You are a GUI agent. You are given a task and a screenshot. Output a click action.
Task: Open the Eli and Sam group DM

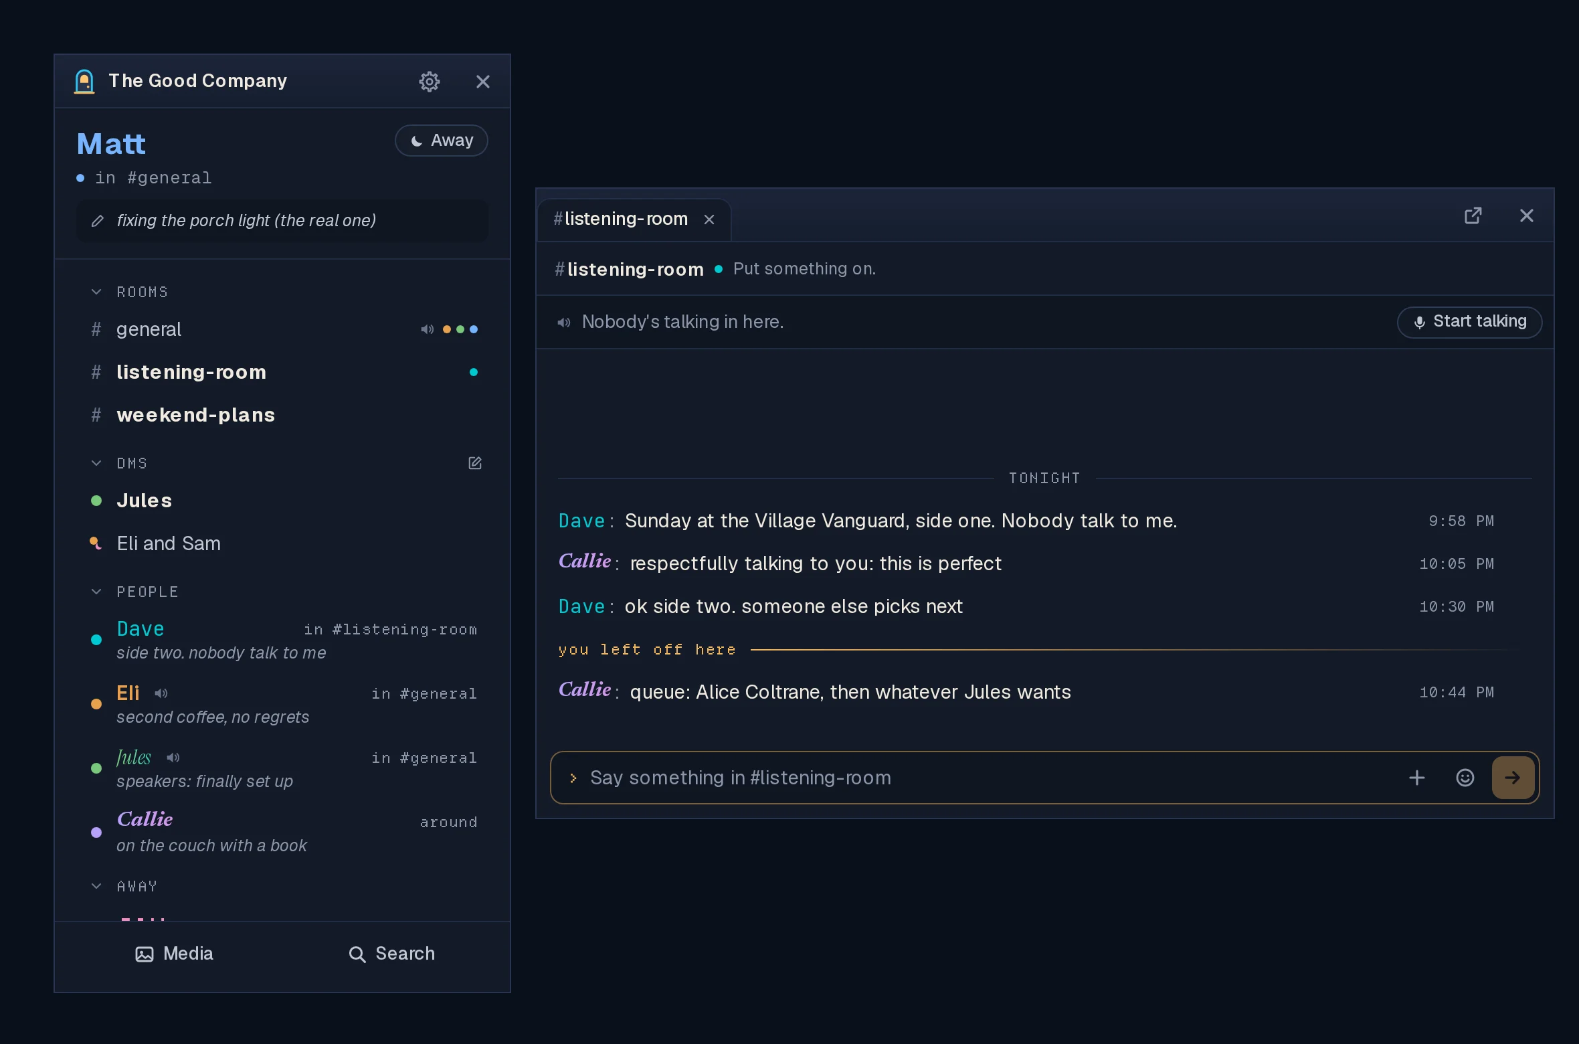[x=284, y=543]
